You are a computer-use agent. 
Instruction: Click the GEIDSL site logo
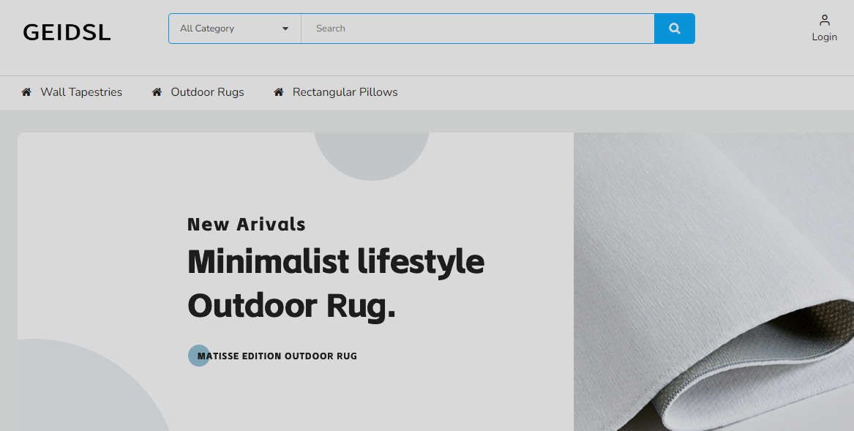pos(67,32)
